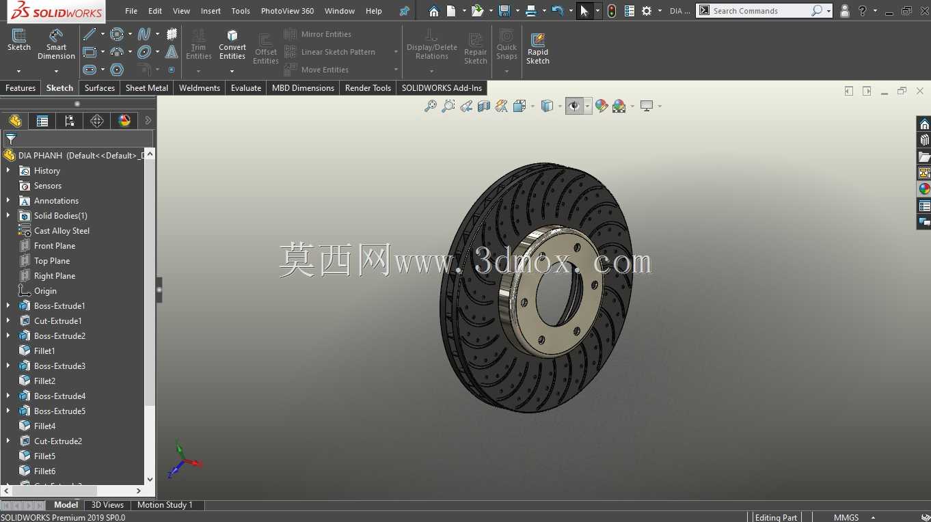The image size is (931, 522).
Task: Click Convert Entities tool
Action: (232, 45)
